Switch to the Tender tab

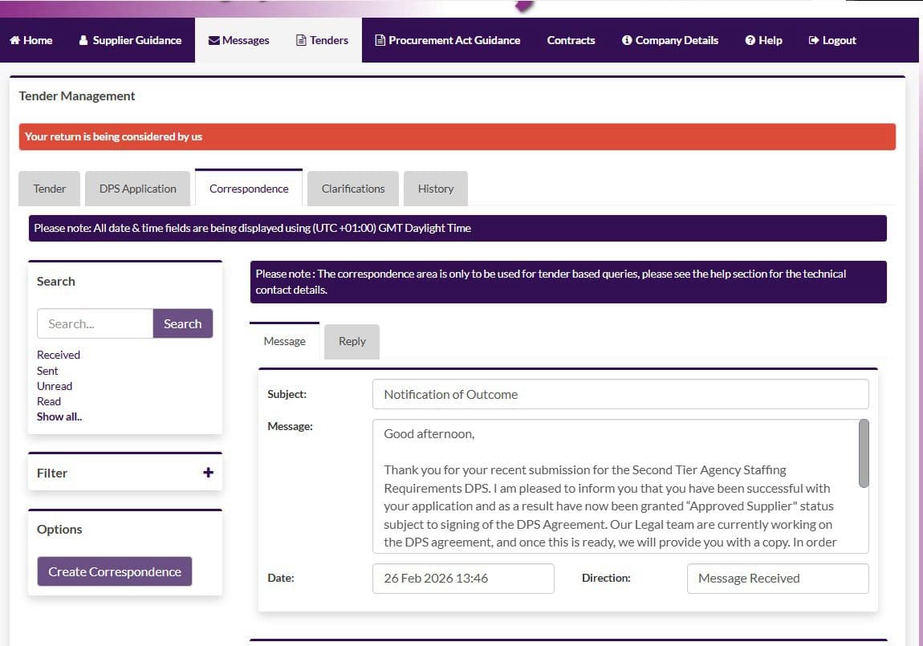coord(50,189)
